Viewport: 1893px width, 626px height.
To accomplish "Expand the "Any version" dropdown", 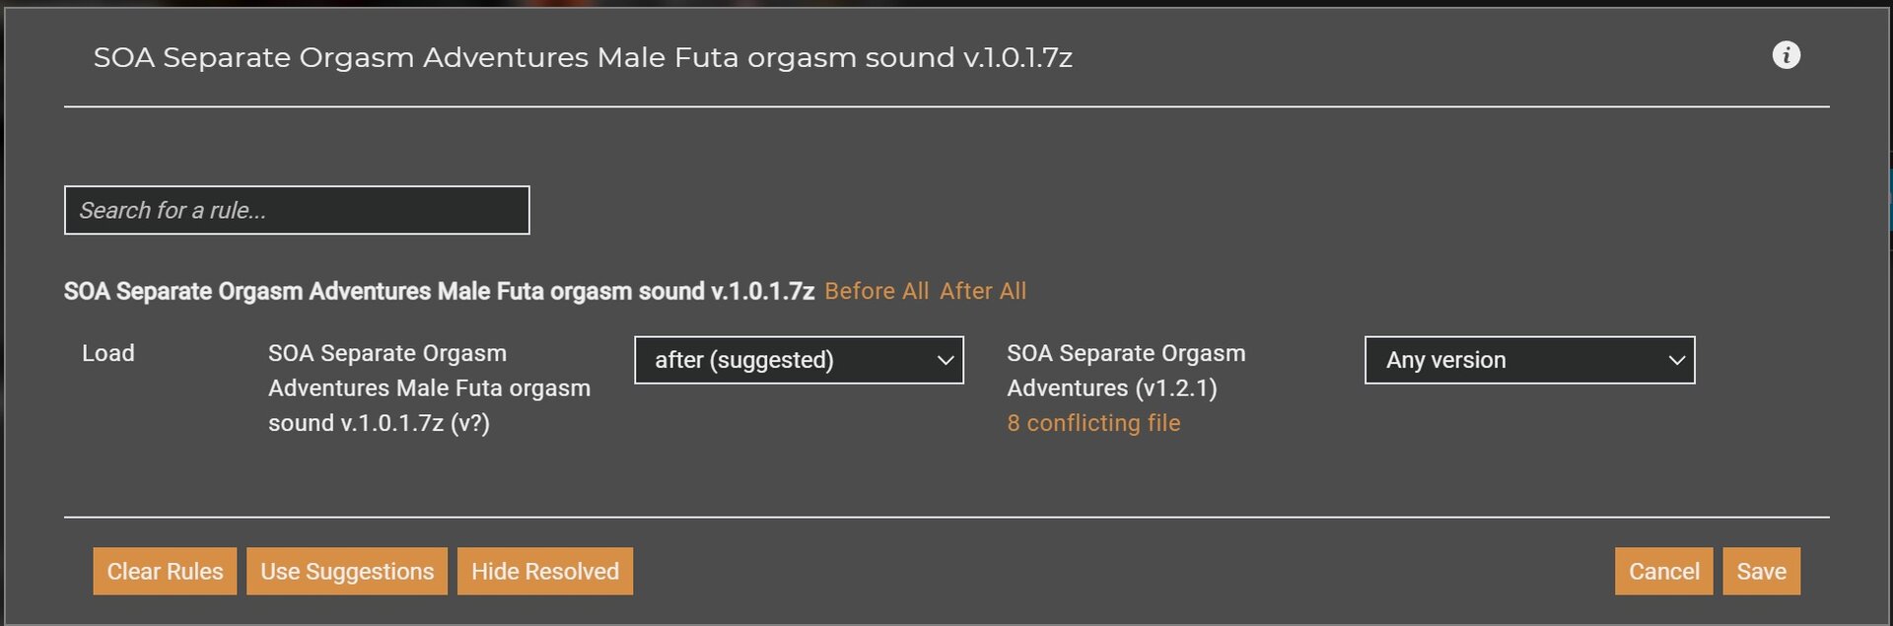I will point(1528,360).
